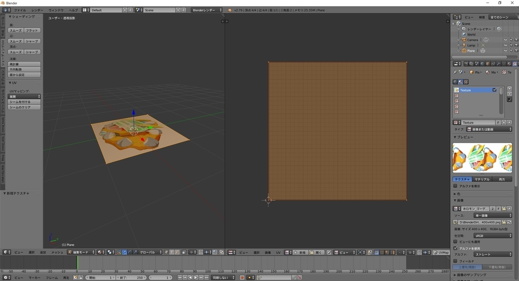Viewport: 519px width, 281px height.
Task: Open pivot point selector in 3D header
Action: pyautogui.click(x=110, y=252)
